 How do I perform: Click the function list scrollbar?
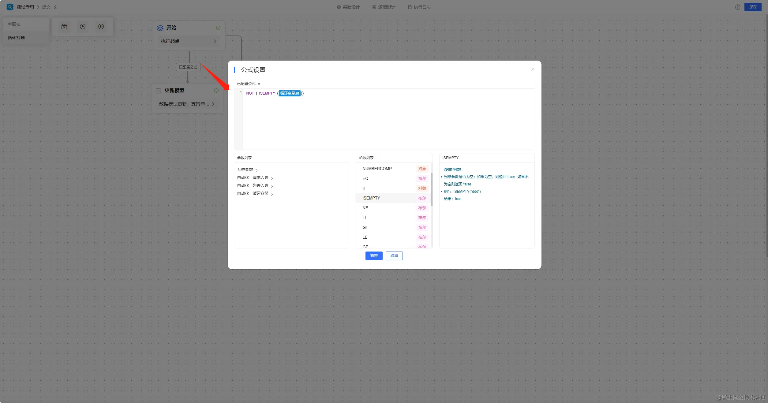point(432,190)
